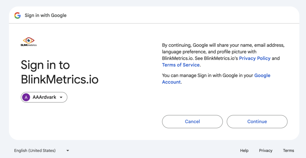Open the English (United States) language selector
The height and width of the screenshot is (158, 306).
pyautogui.click(x=35, y=151)
